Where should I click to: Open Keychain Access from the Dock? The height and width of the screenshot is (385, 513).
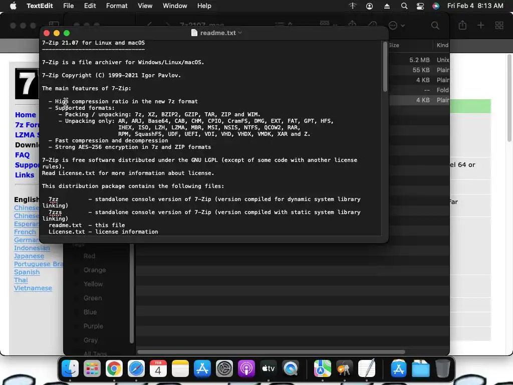[x=344, y=368]
